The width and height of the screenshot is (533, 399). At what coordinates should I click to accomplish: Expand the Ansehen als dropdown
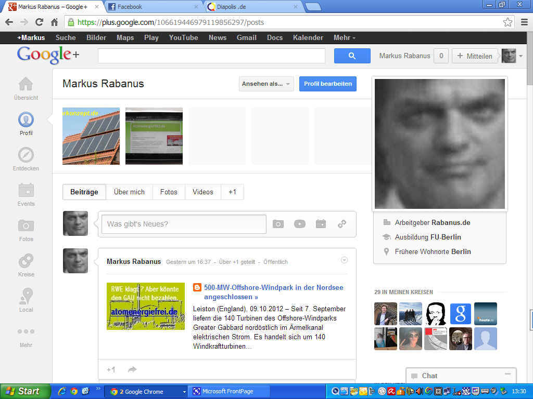266,84
